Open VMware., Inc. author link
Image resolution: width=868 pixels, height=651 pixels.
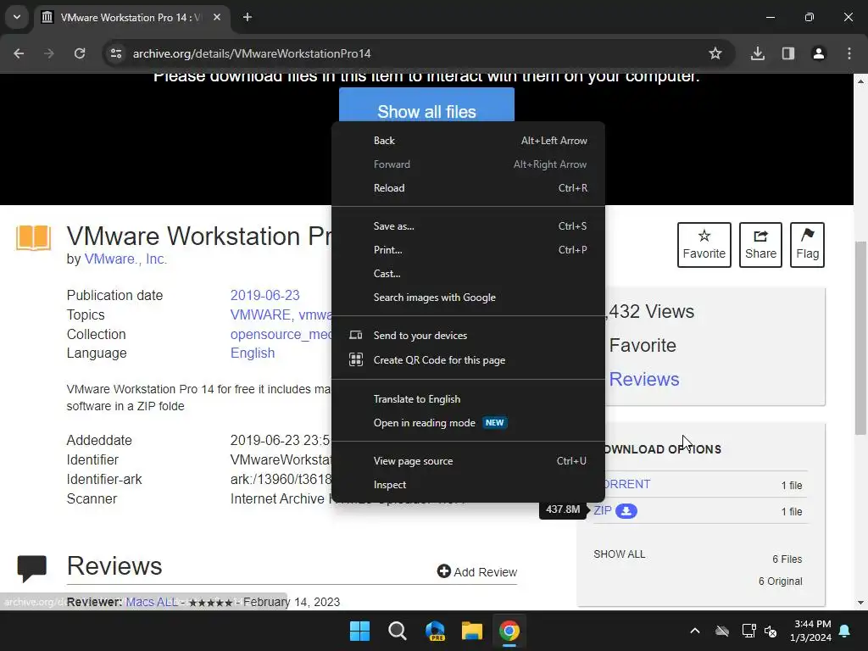(125, 259)
